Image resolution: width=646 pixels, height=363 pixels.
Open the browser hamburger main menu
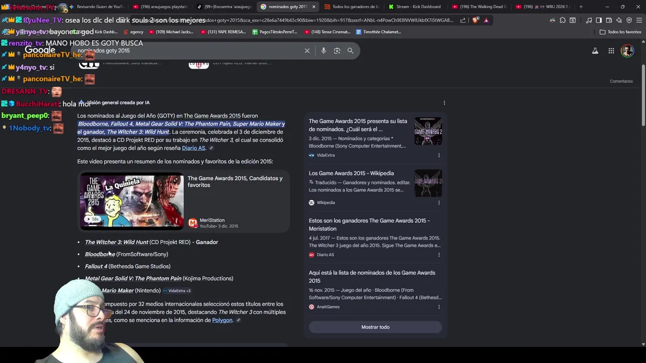(x=639, y=20)
